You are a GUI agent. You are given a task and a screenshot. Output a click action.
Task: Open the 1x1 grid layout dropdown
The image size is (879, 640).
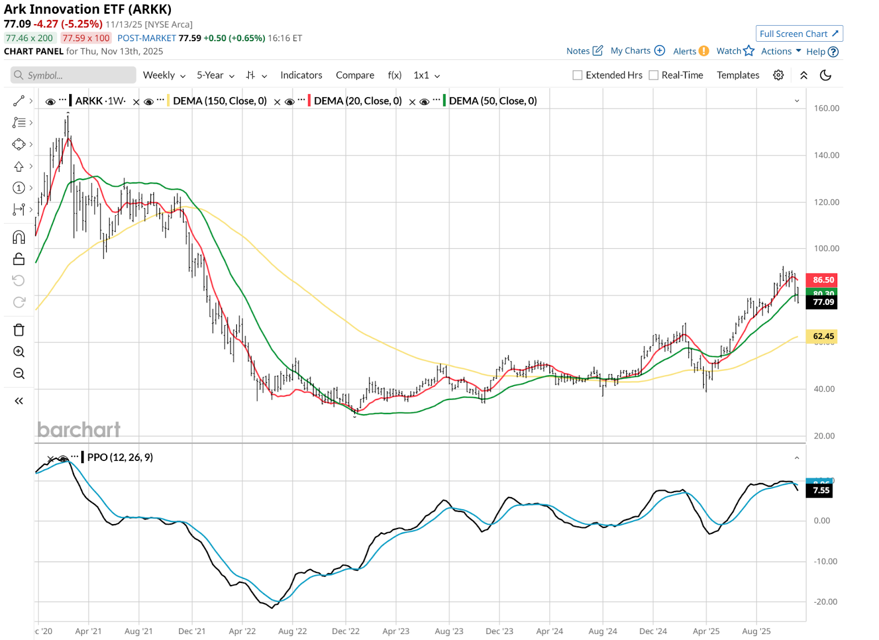click(427, 75)
